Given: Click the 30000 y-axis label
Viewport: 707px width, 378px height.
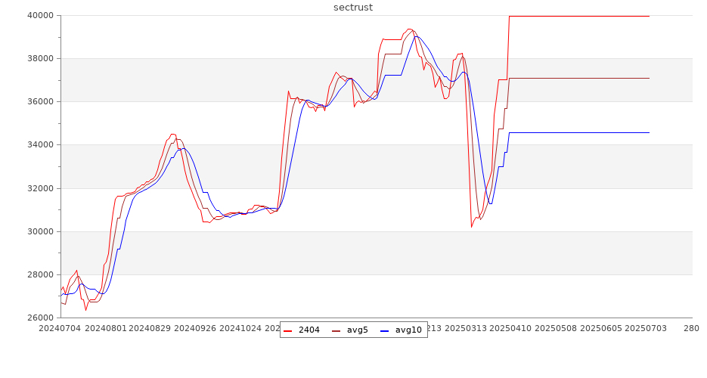Looking at the screenshot, I should [39, 231].
